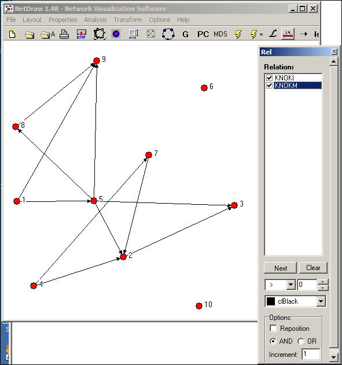Open the greater-than operator dropdown
The height and width of the screenshot is (365, 342).
290,285
